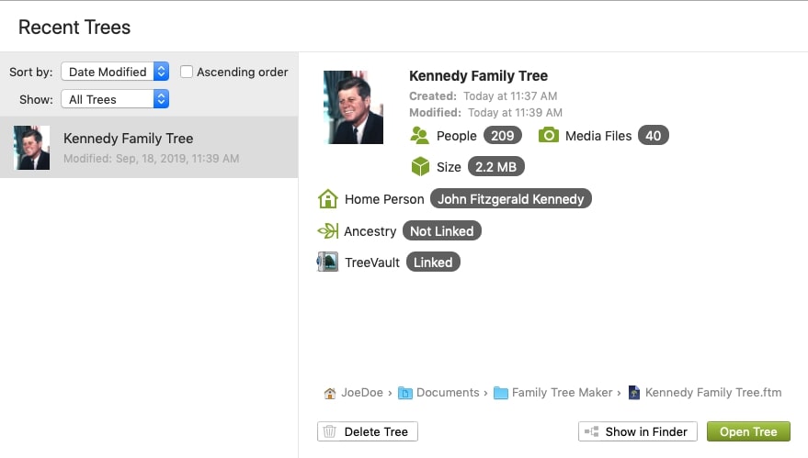808x458 pixels.
Task: Open the Show All Trees dropdown
Action: click(x=115, y=99)
